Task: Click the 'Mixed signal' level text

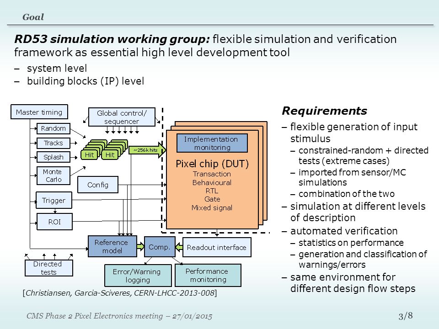Action: pos(212,208)
